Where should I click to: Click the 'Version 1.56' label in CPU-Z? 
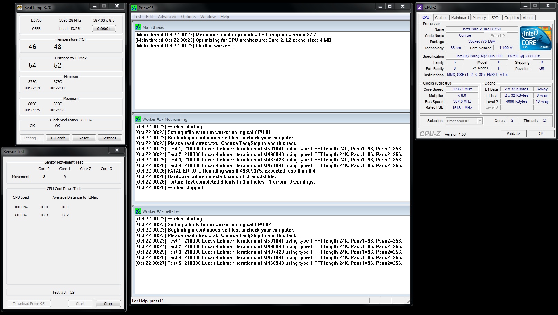(x=455, y=134)
